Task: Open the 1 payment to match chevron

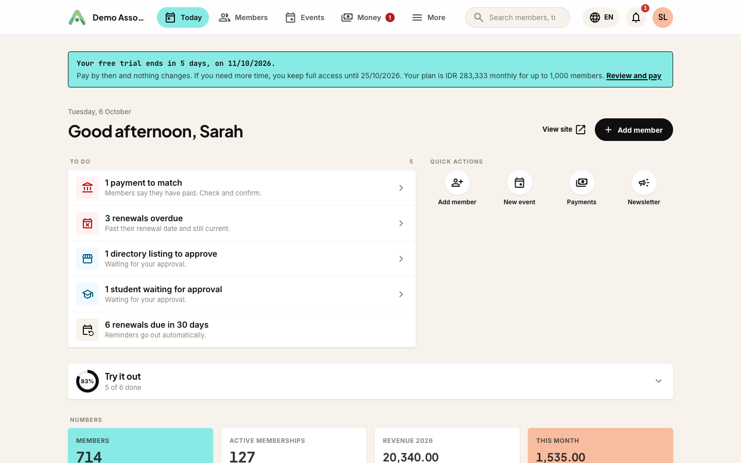Action: [401, 188]
